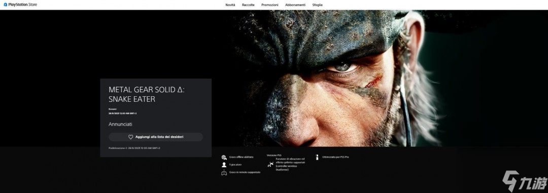Click the PS5 Pro optimized console icon
Viewport: 548px width, 193px height.
coord(317,158)
